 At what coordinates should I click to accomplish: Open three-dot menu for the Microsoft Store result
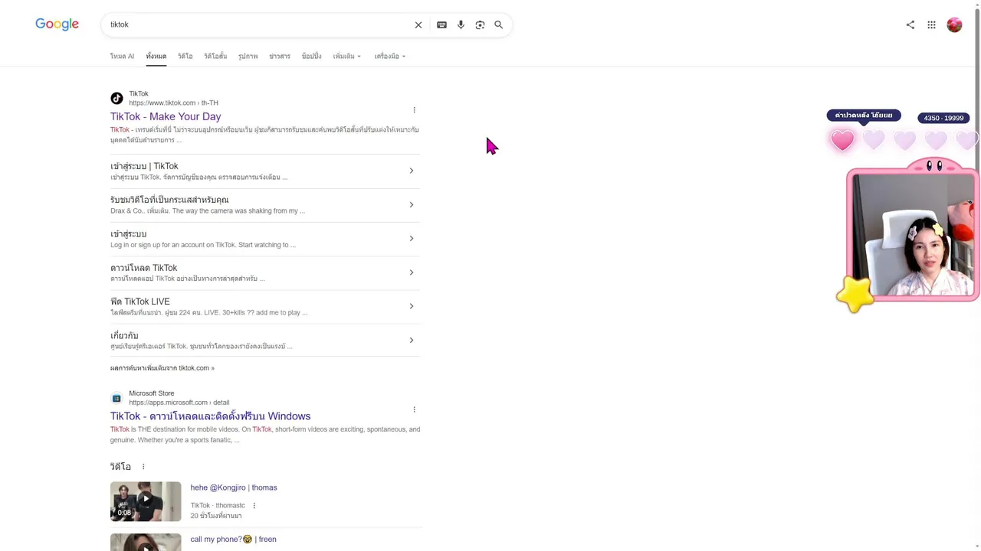coord(414,409)
